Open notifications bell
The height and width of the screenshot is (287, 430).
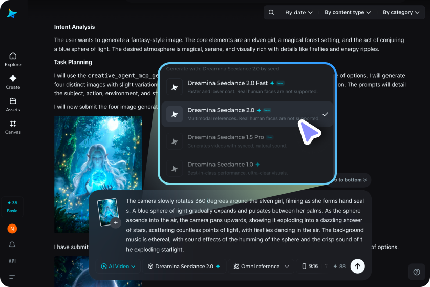click(x=12, y=244)
